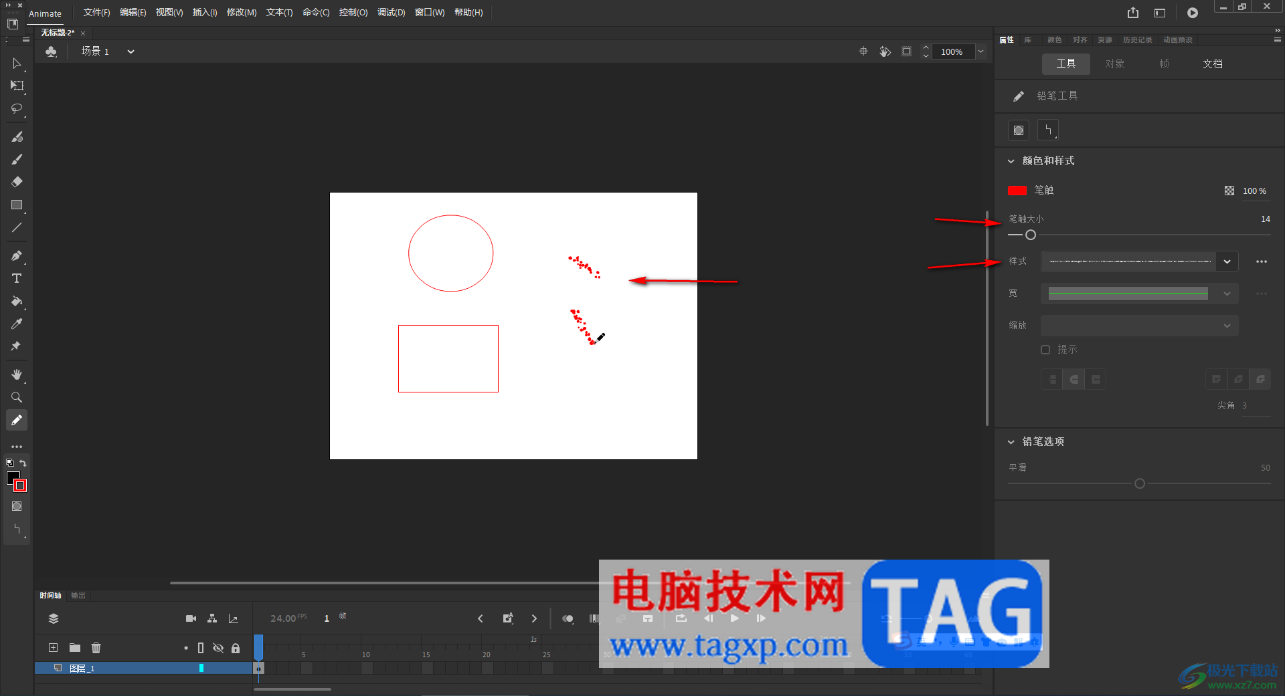Toggle onion skin in timeline
This screenshot has height=696, width=1285.
(x=568, y=618)
